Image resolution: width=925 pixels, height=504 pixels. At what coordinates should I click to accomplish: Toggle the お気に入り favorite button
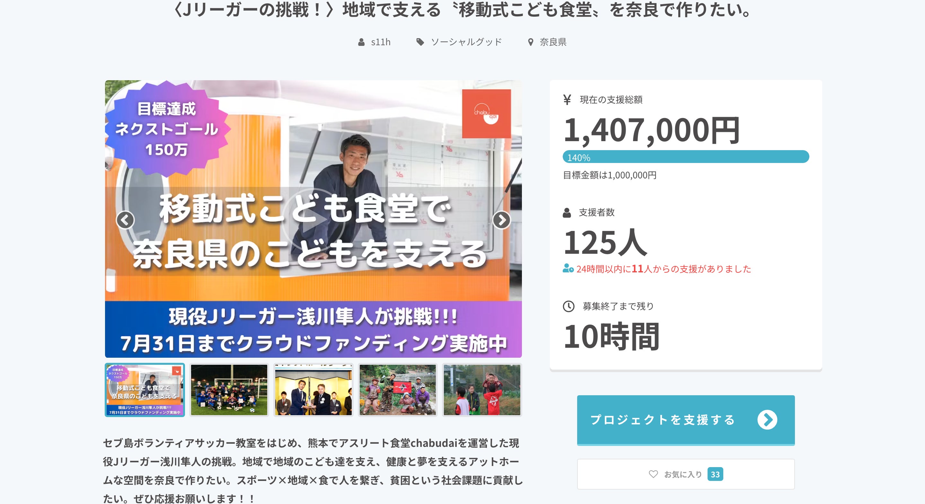(686, 474)
